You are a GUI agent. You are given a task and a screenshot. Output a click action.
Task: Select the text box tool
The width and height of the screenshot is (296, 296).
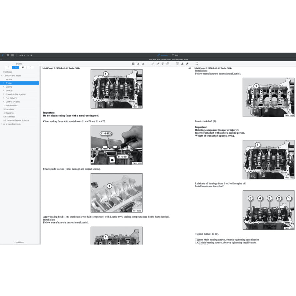pyautogui.click(x=163, y=63)
